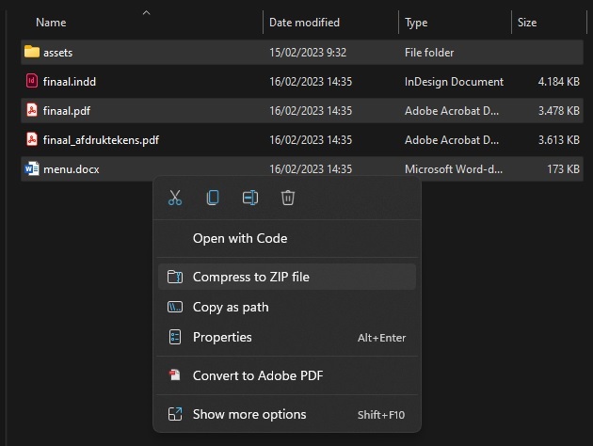The width and height of the screenshot is (593, 446).
Task: Sort by Date modified column header
Action: [304, 23]
